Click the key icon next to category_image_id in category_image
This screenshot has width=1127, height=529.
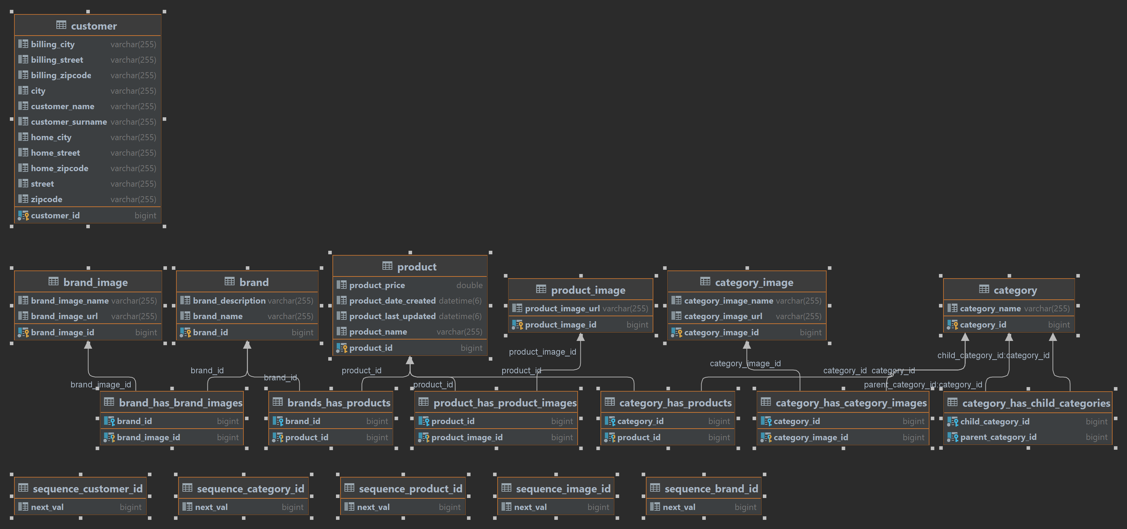[x=676, y=332]
